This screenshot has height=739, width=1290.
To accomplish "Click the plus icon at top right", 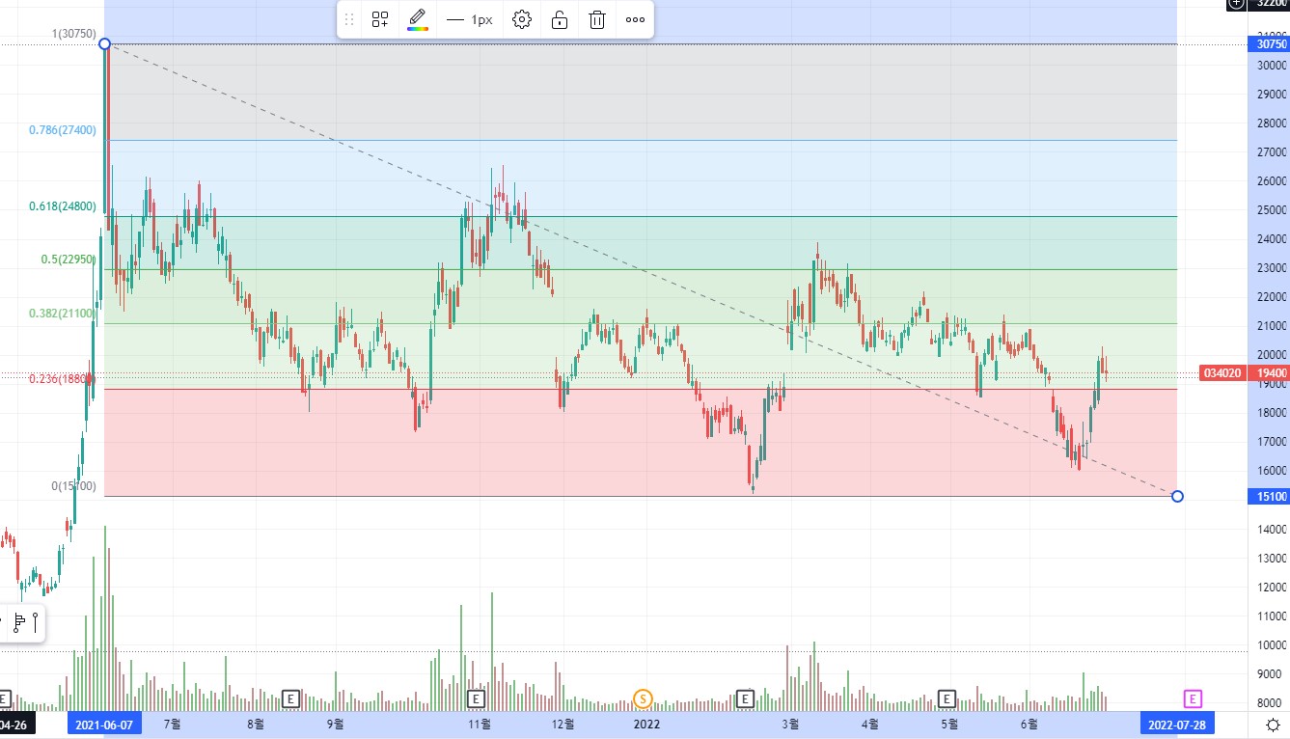I will (1236, 4).
